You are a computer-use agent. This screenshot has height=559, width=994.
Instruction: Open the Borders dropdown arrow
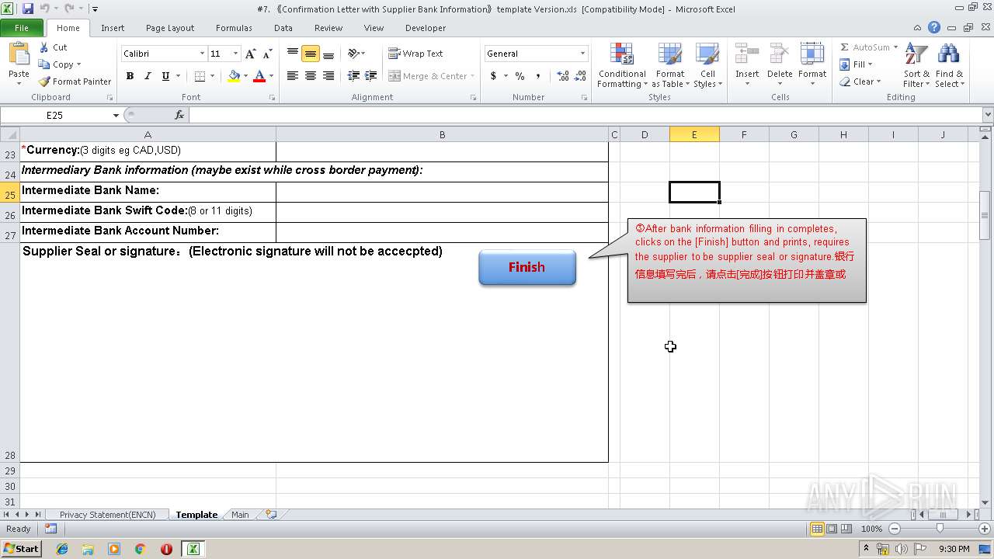[213, 76]
